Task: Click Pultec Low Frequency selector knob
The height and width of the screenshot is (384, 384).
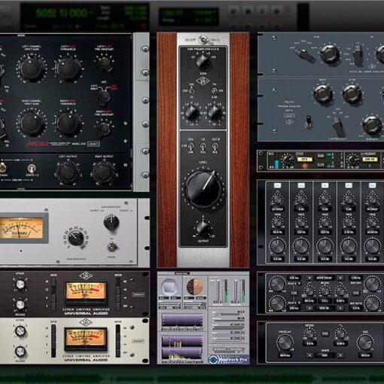Action: tap(338, 126)
